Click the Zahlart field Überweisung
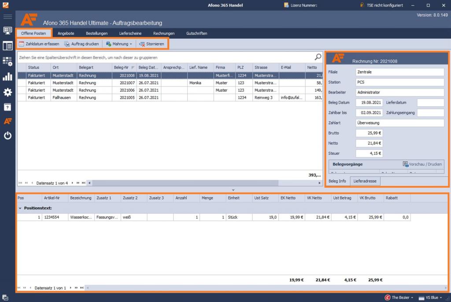 tap(399, 123)
